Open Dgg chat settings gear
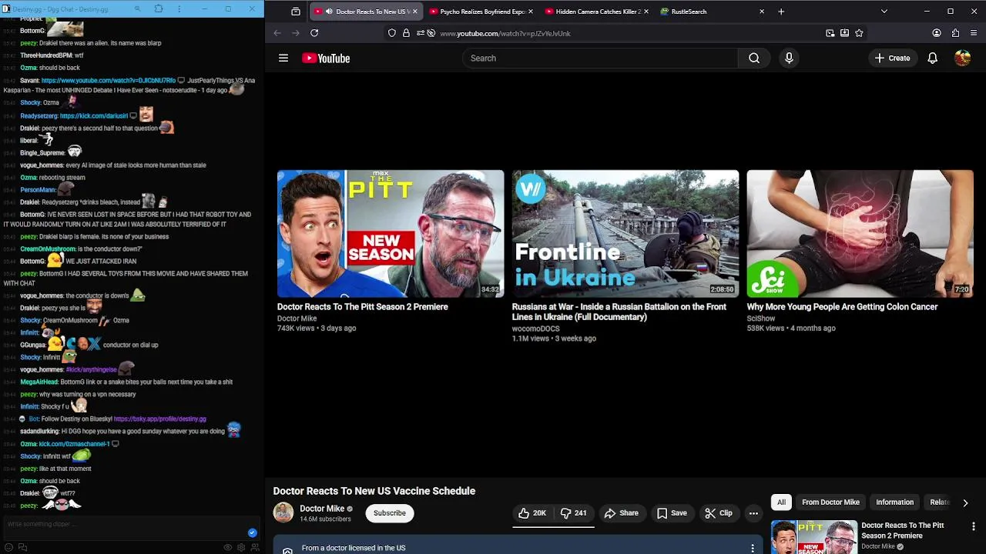 pyautogui.click(x=241, y=547)
